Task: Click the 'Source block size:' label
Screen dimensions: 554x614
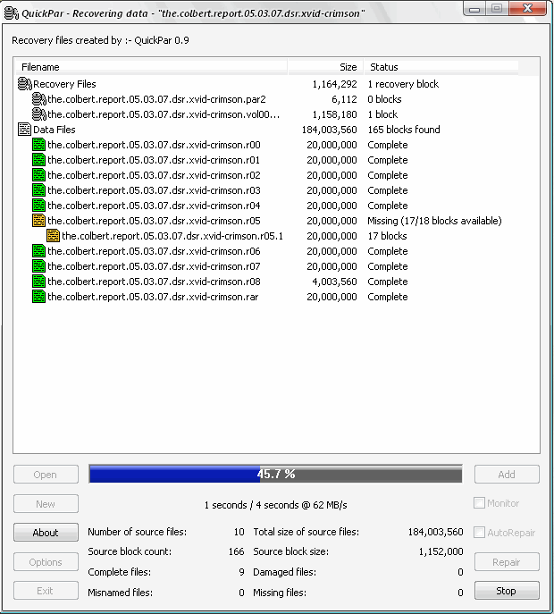Action: tap(291, 551)
